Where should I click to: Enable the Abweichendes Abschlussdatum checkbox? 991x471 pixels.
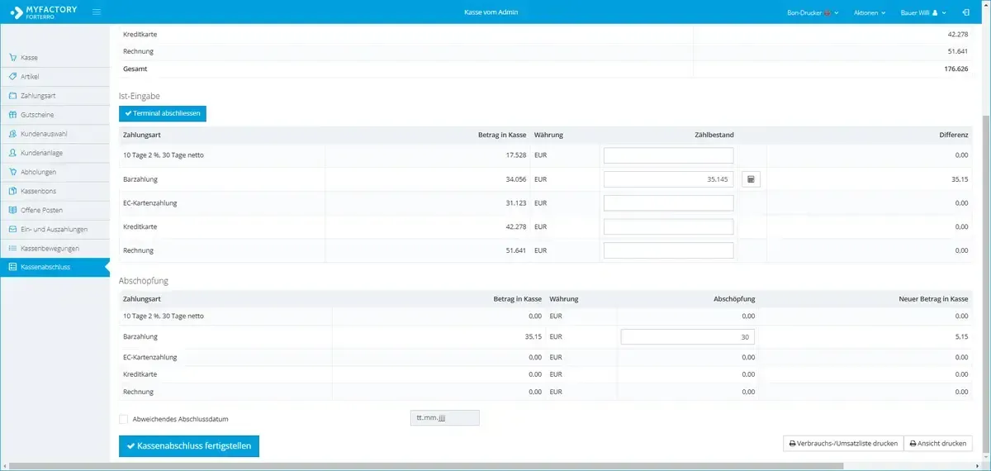point(124,419)
